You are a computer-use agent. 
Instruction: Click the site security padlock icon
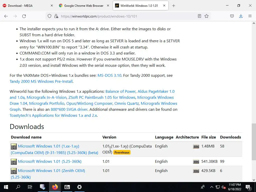[56, 16]
